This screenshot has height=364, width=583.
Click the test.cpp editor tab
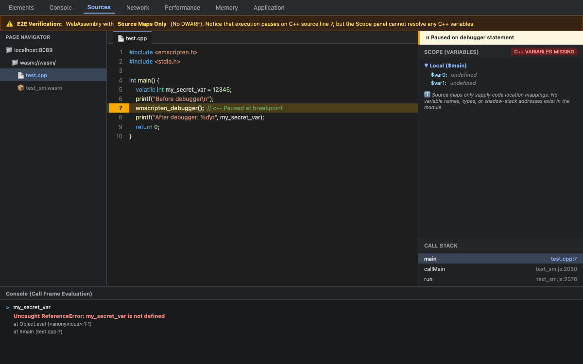click(x=132, y=38)
